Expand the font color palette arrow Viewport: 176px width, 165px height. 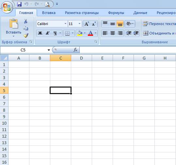point(96,33)
